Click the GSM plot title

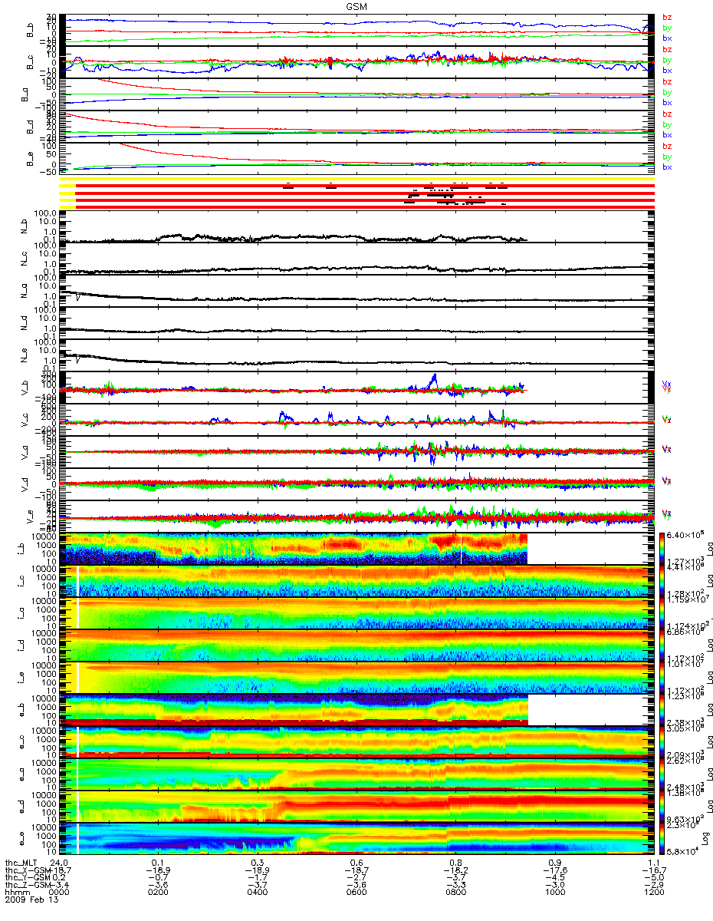(x=356, y=5)
